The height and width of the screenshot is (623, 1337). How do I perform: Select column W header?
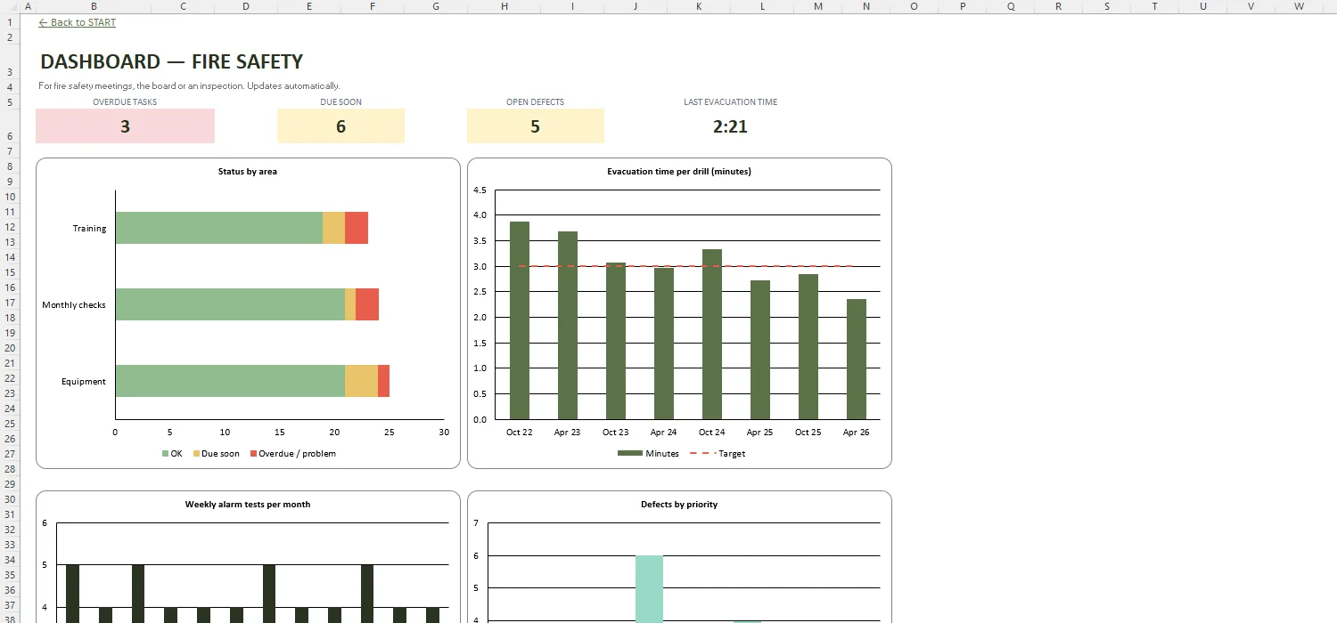click(1299, 6)
